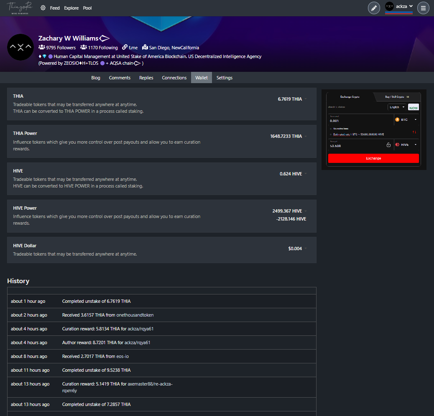The image size is (434, 416).
Task: Open the Buy / Sell Crypto tab
Action: (397, 97)
